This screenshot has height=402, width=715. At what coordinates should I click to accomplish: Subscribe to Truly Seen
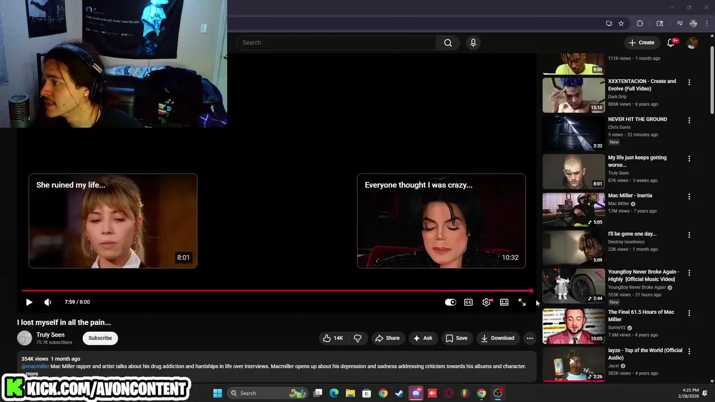100,338
